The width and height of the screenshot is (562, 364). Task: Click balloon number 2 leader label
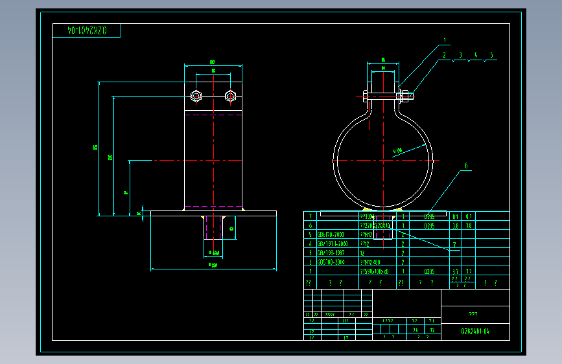click(x=445, y=55)
